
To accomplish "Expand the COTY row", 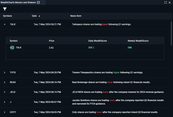I will tap(4, 112).
